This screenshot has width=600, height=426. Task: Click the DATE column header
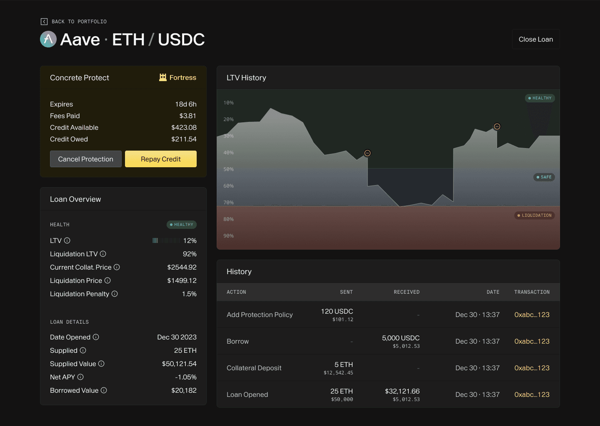493,292
